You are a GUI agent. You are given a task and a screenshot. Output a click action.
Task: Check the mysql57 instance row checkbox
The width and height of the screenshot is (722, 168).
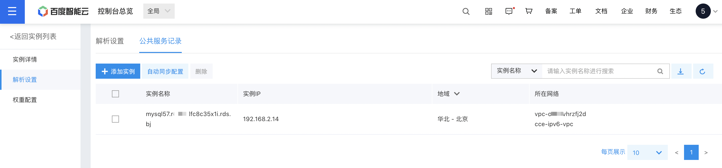(x=115, y=119)
